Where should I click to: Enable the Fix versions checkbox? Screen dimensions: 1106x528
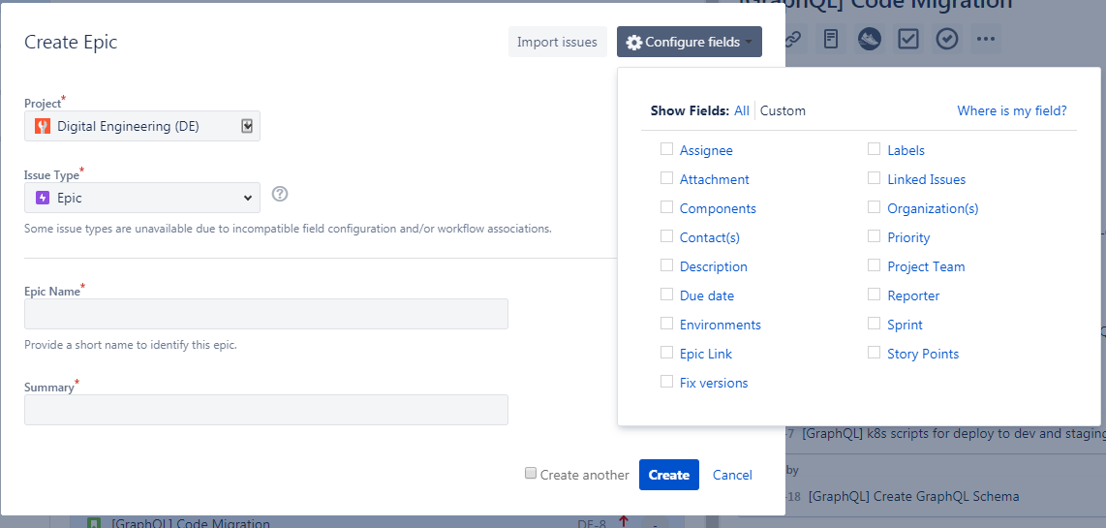(x=666, y=381)
